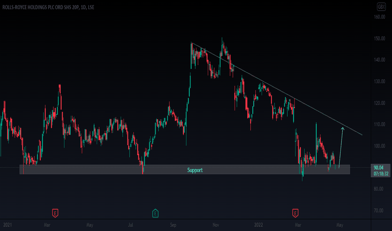Click the red earnings marker near March 2022
Viewport: 392px width, 231px height.
pyautogui.click(x=295, y=213)
